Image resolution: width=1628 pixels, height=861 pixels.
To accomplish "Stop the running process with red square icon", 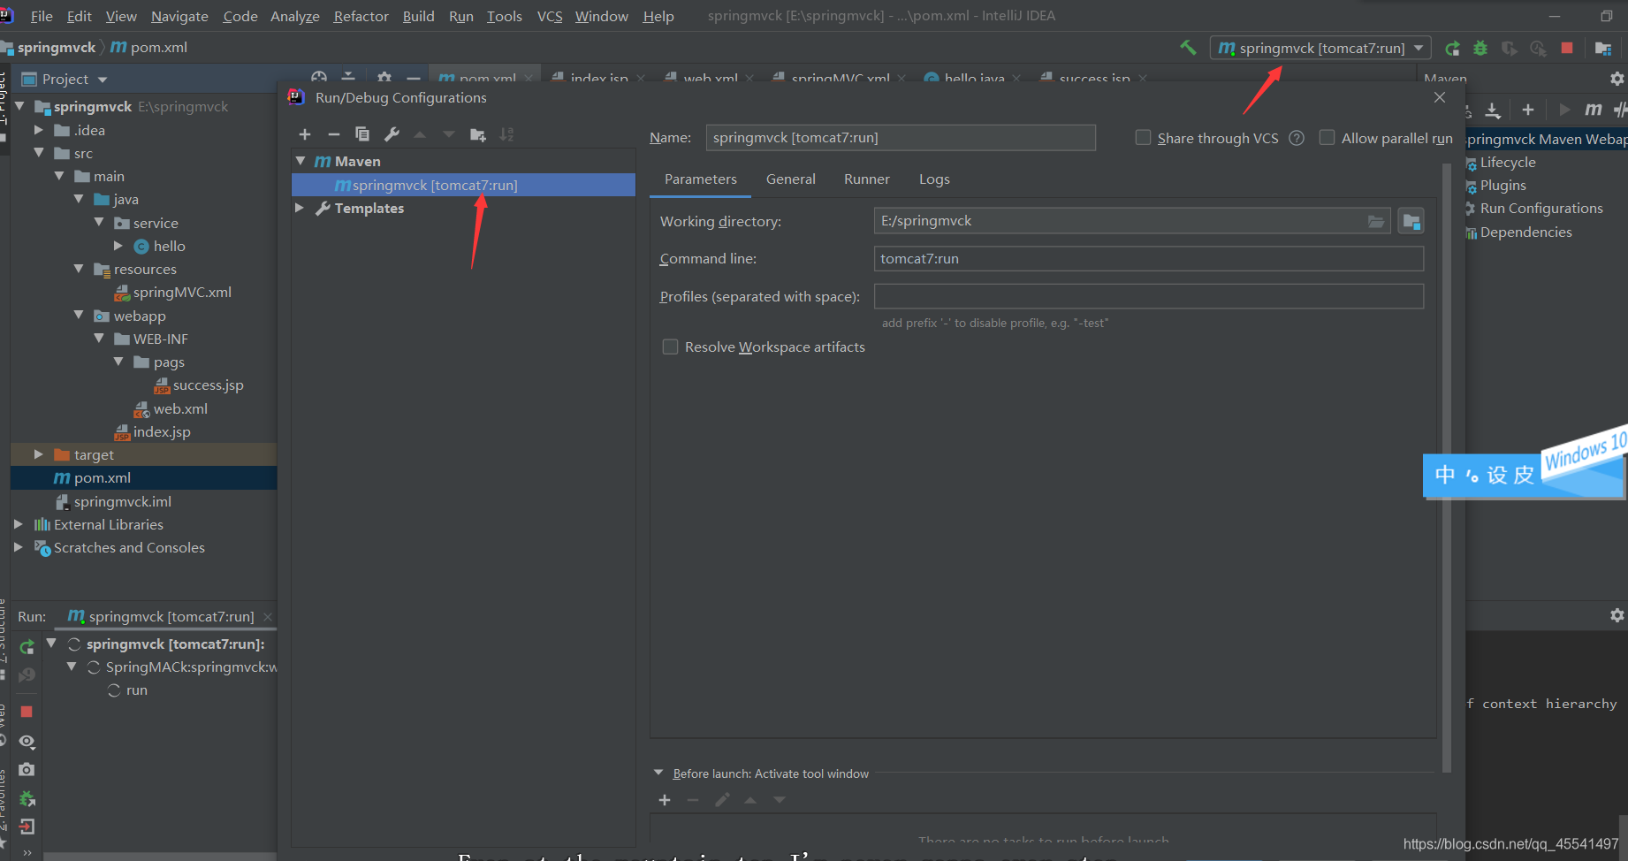I will [x=1568, y=48].
